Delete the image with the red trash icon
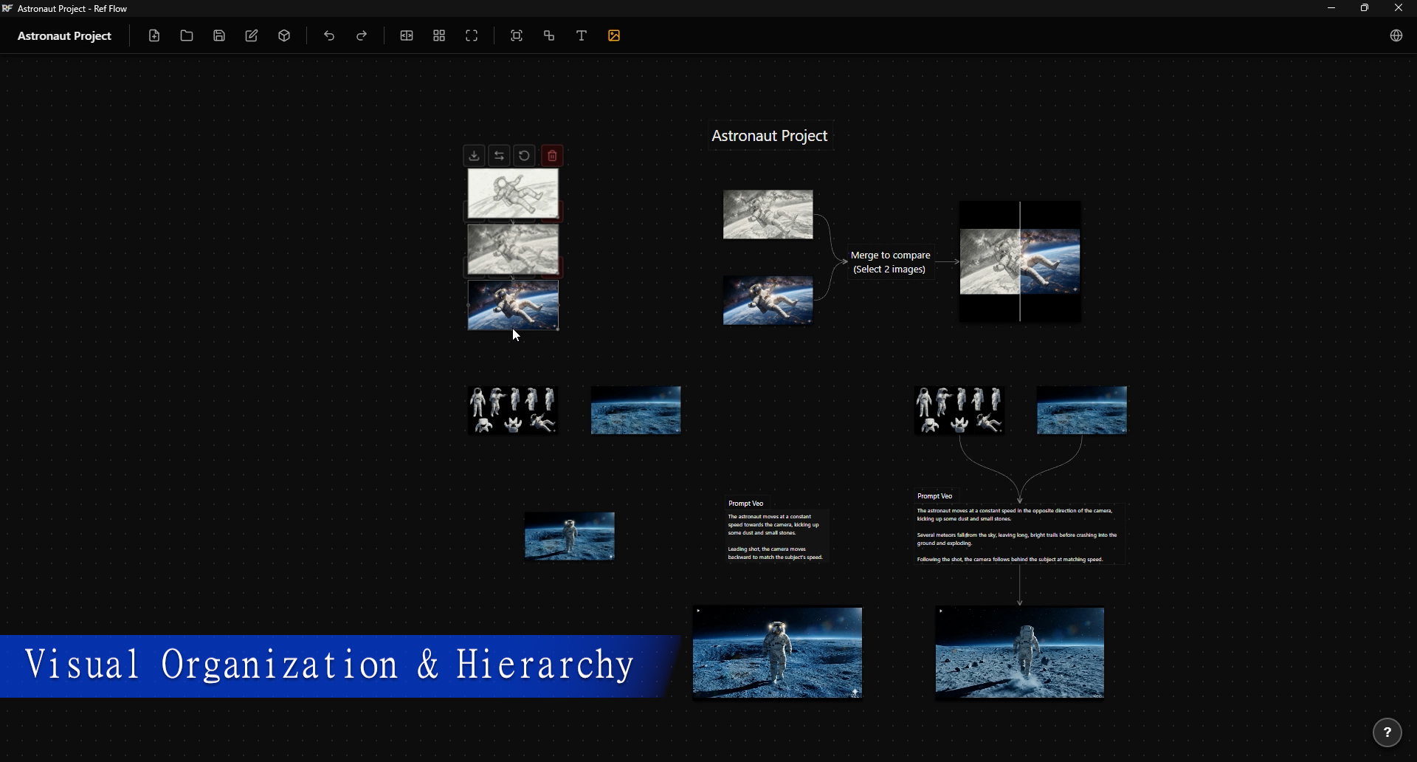Viewport: 1417px width, 762px height. point(552,156)
